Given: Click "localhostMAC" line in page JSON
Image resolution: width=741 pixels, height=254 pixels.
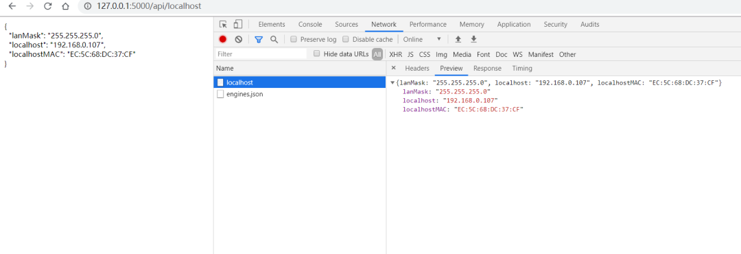Looking at the screenshot, I should tap(72, 54).
